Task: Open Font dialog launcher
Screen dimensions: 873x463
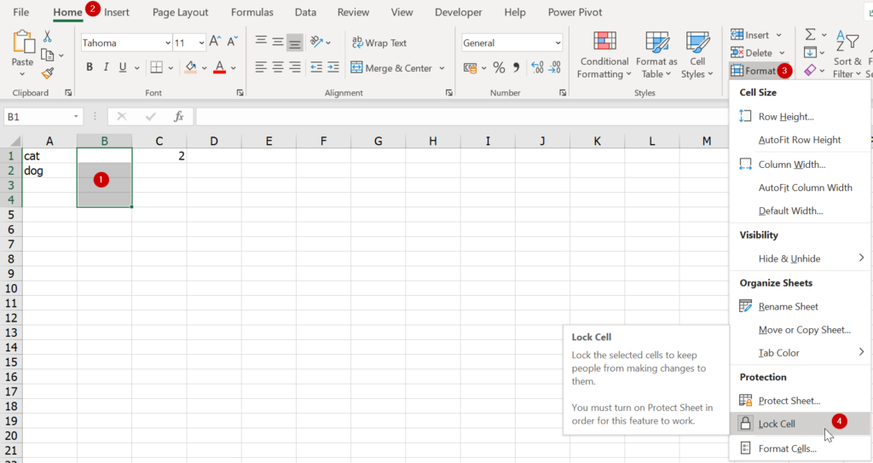Action: coord(240,93)
